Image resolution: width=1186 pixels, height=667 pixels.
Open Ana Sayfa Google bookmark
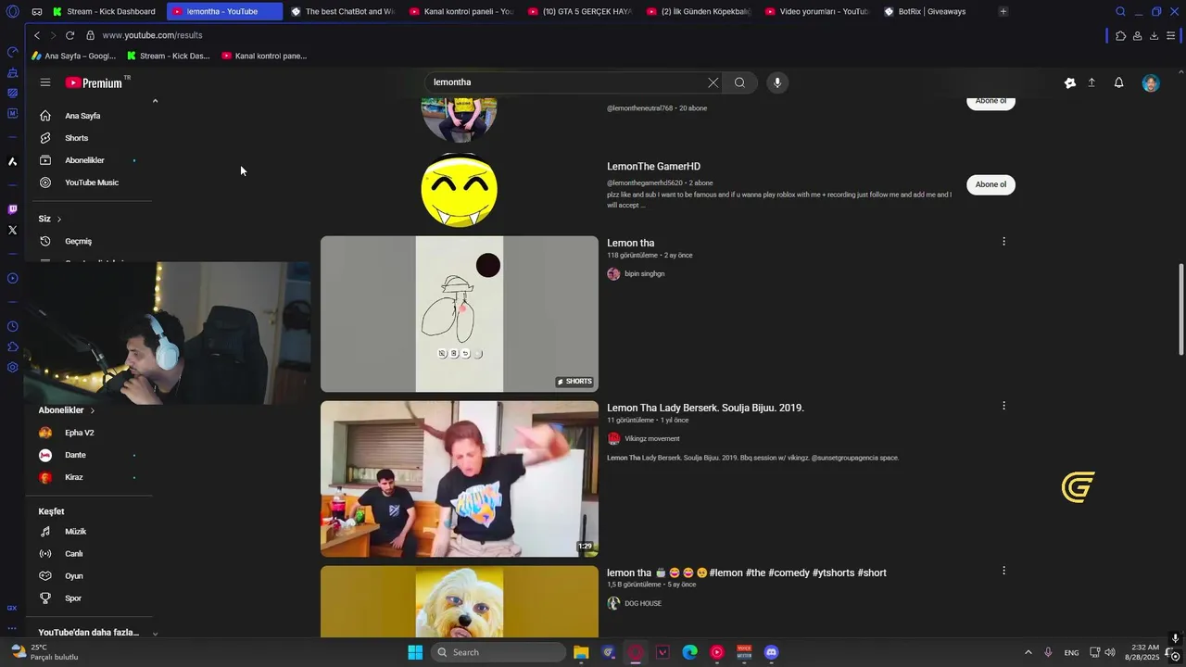[73, 56]
